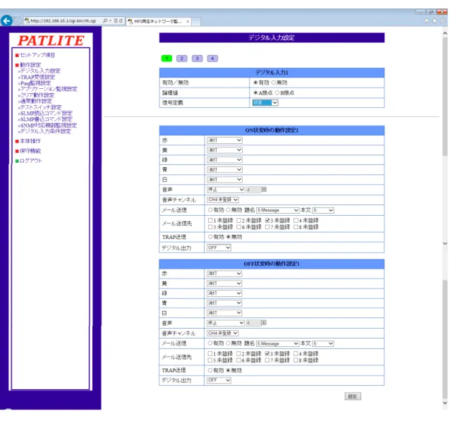Open OFF-state 音声チャンネル dropdown
This screenshot has height=421, width=450.
(x=222, y=333)
